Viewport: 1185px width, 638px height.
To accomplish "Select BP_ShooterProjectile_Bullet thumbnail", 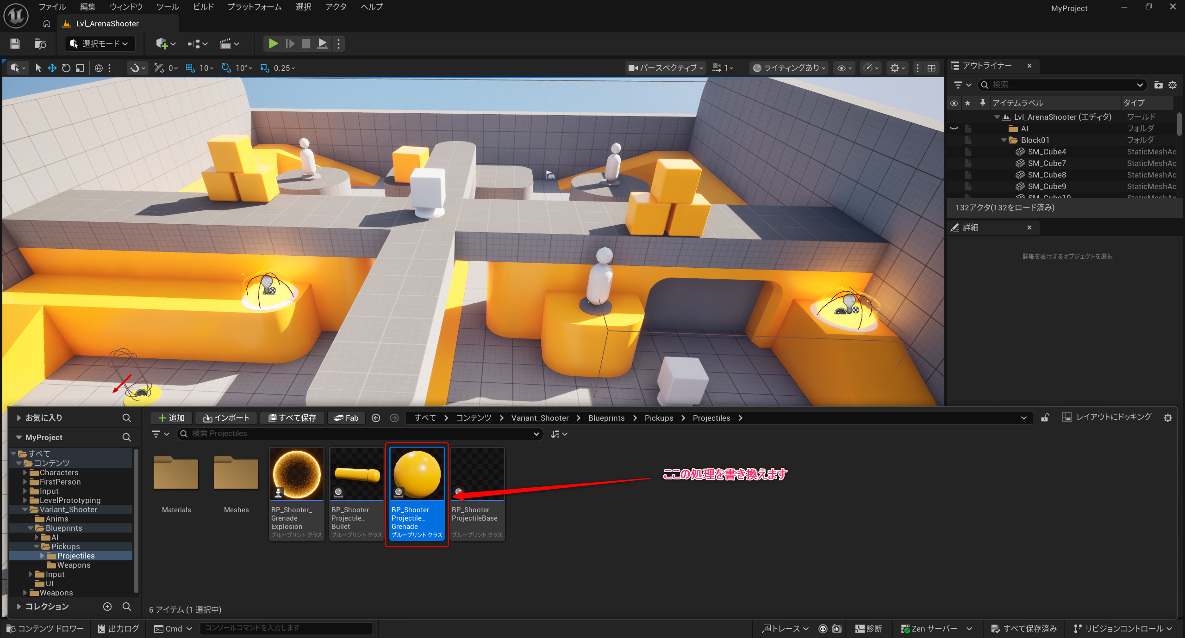I will point(356,473).
